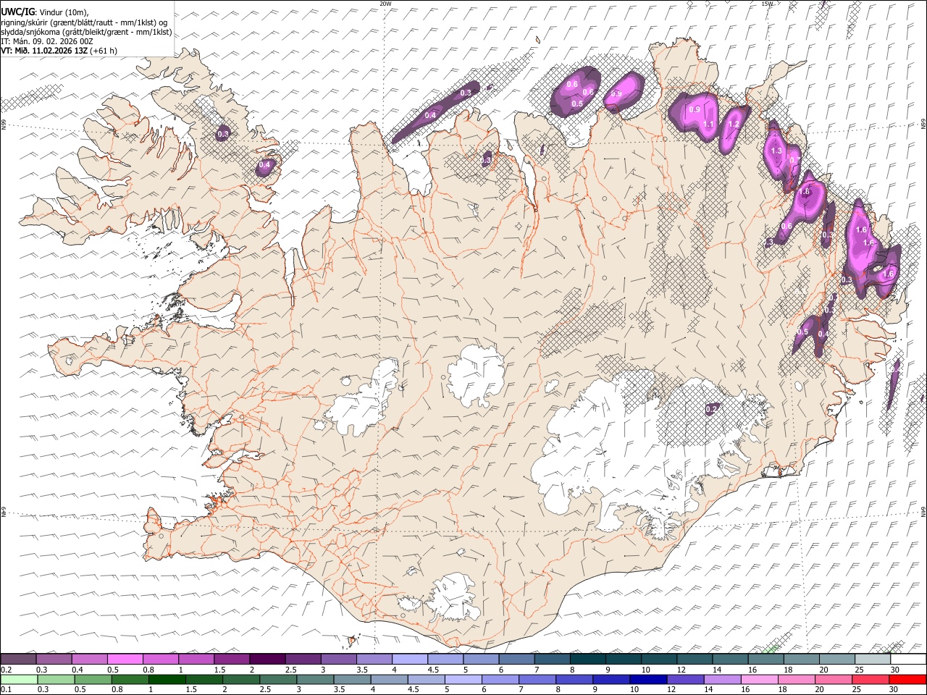Image resolution: width=927 pixels, height=695 pixels.
Task: Select the dark teal 8 swatch in upper scale
Action: pyautogui.click(x=588, y=659)
